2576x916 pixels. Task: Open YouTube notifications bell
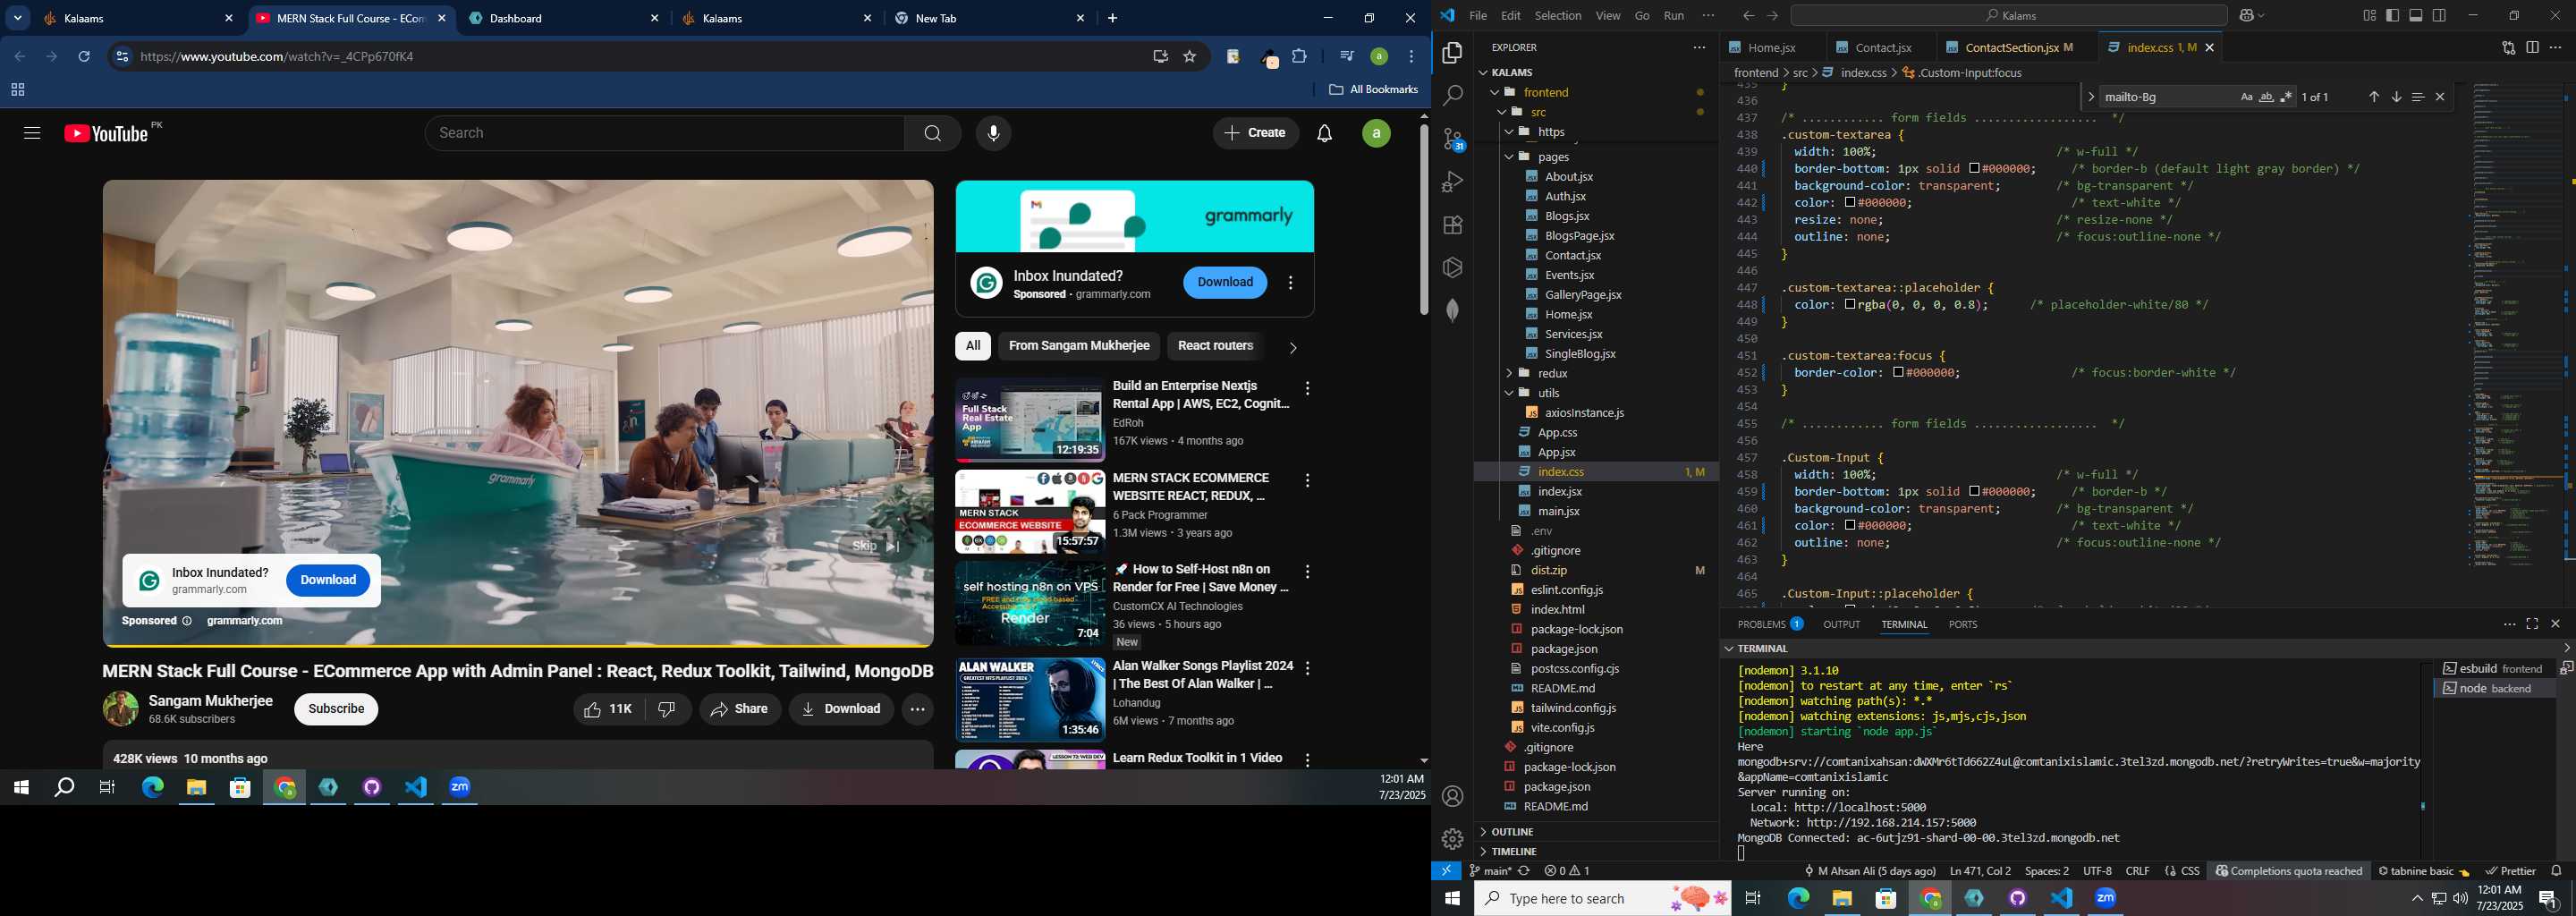click(x=1324, y=133)
